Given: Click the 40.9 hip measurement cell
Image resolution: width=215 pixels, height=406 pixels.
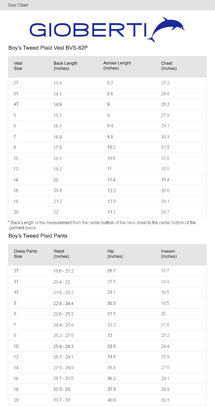Looking at the screenshot, I should pyautogui.click(x=111, y=400).
